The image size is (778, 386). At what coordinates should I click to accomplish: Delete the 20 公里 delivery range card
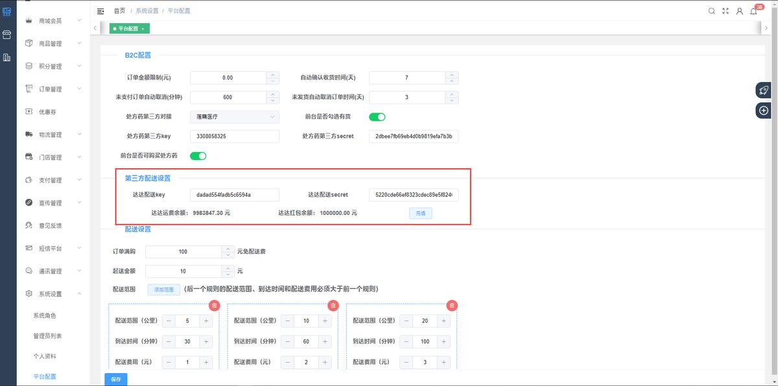tap(453, 306)
